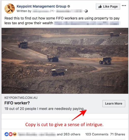Click the Learn More button

[x=114, y=103]
